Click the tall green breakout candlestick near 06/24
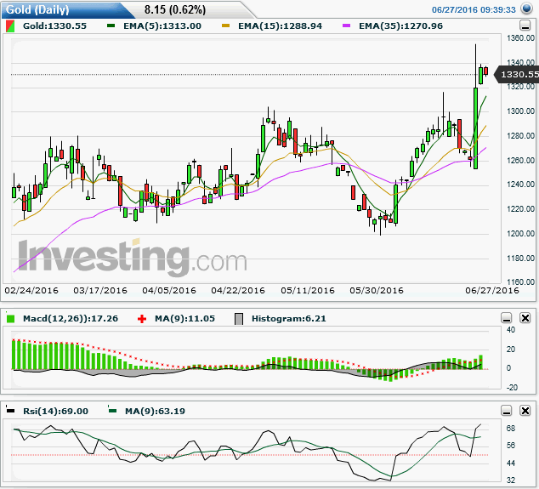 (476, 128)
